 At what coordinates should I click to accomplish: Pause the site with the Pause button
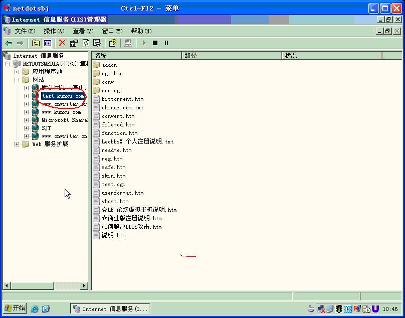pyautogui.click(x=166, y=43)
